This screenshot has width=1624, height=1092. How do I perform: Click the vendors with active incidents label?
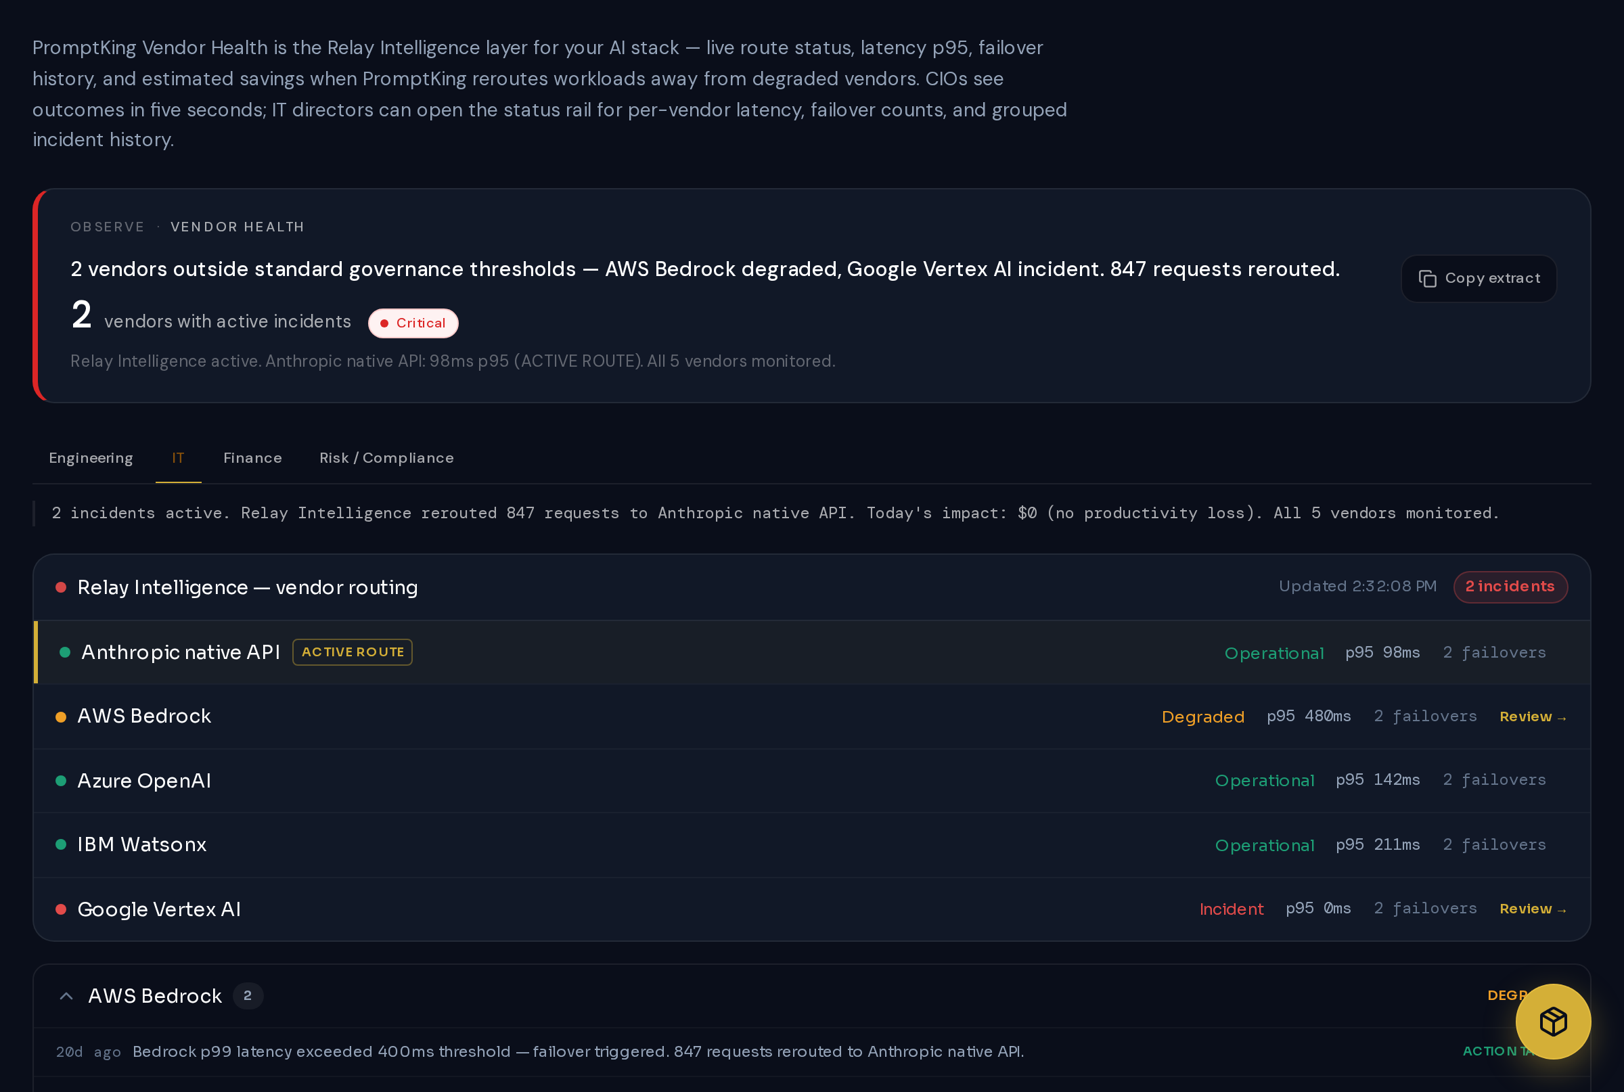(x=228, y=322)
